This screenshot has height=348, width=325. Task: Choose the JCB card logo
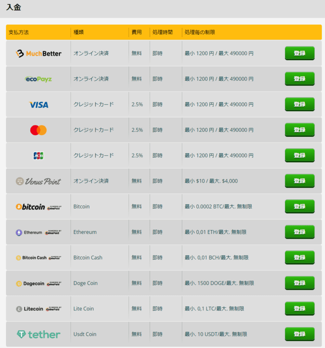pyautogui.click(x=39, y=155)
